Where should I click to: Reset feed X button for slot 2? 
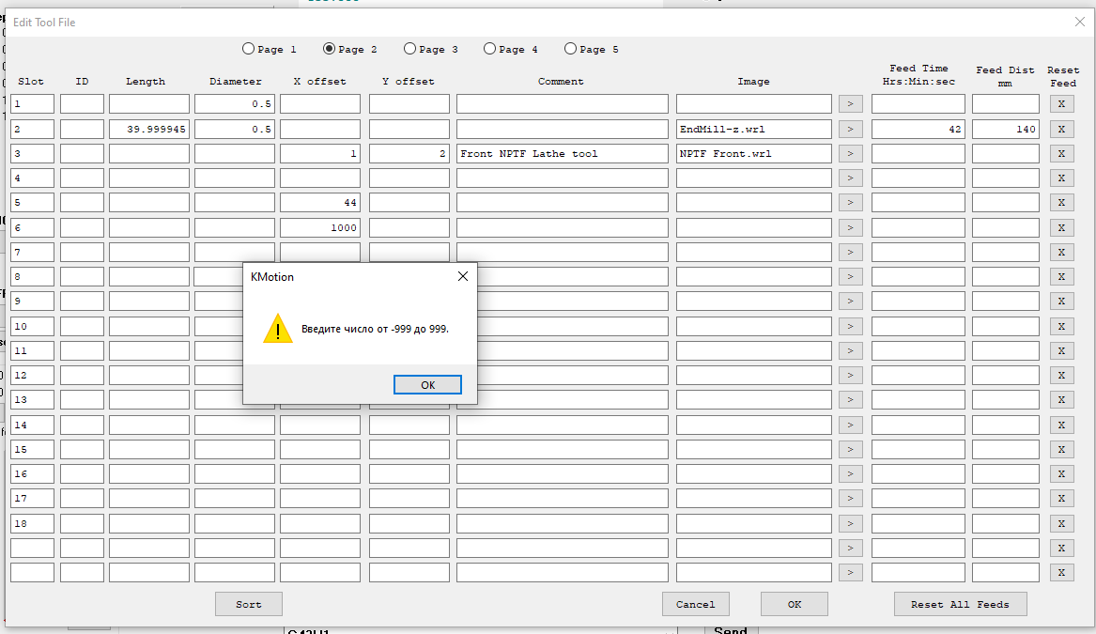(x=1061, y=129)
